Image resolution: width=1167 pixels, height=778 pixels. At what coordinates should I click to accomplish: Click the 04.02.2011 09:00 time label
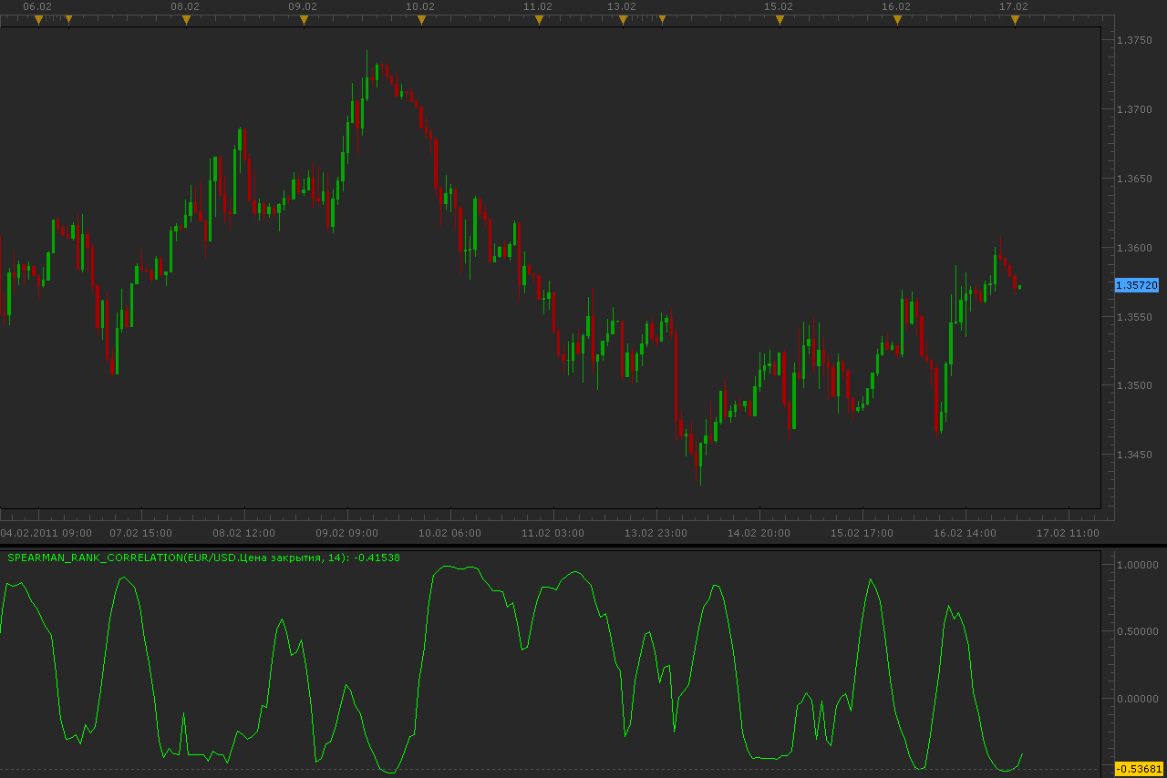(46, 533)
